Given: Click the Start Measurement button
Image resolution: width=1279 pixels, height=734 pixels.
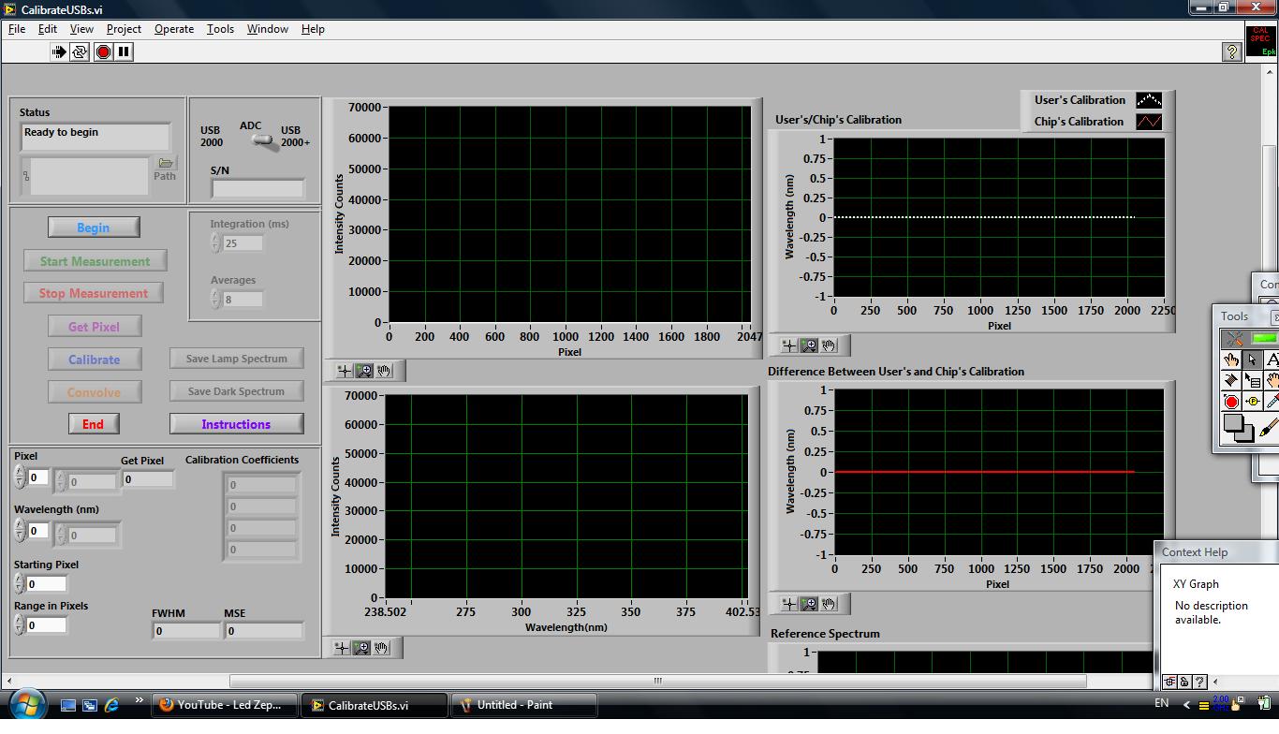Looking at the screenshot, I should click(95, 261).
